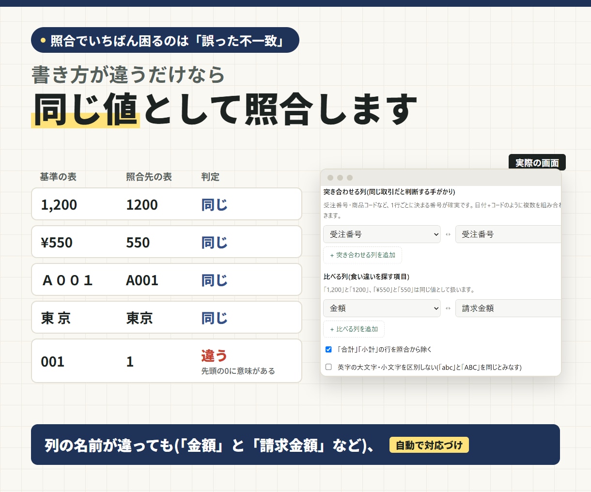Click the right-side 受注番号 field
The height and width of the screenshot is (492, 591).
[508, 234]
